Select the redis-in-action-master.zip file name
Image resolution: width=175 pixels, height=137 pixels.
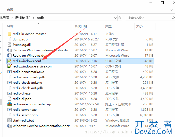tap(32, 104)
